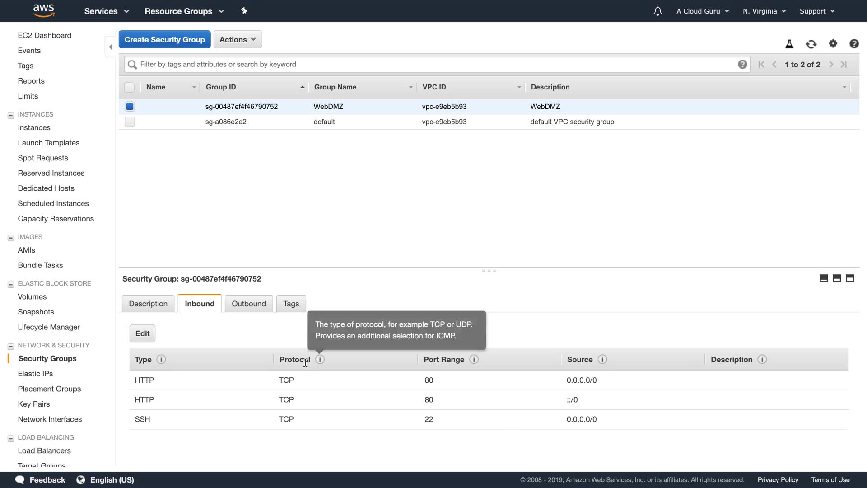The height and width of the screenshot is (488, 867).
Task: Select the default security group checkbox
Action: pos(130,122)
